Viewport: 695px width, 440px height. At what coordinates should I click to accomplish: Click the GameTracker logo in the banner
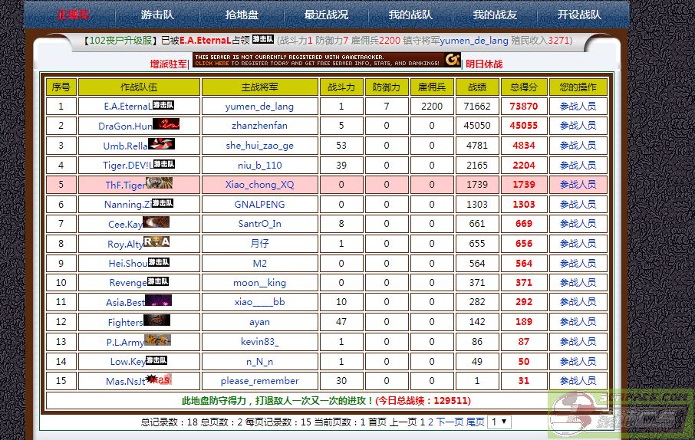pyautogui.click(x=453, y=60)
